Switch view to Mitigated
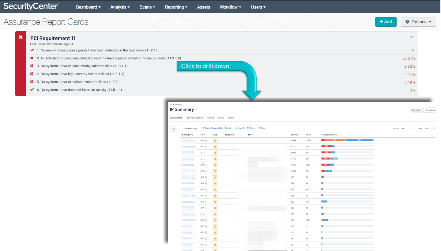Image resolution: width=441 pixels, height=251 pixels. coord(416,110)
